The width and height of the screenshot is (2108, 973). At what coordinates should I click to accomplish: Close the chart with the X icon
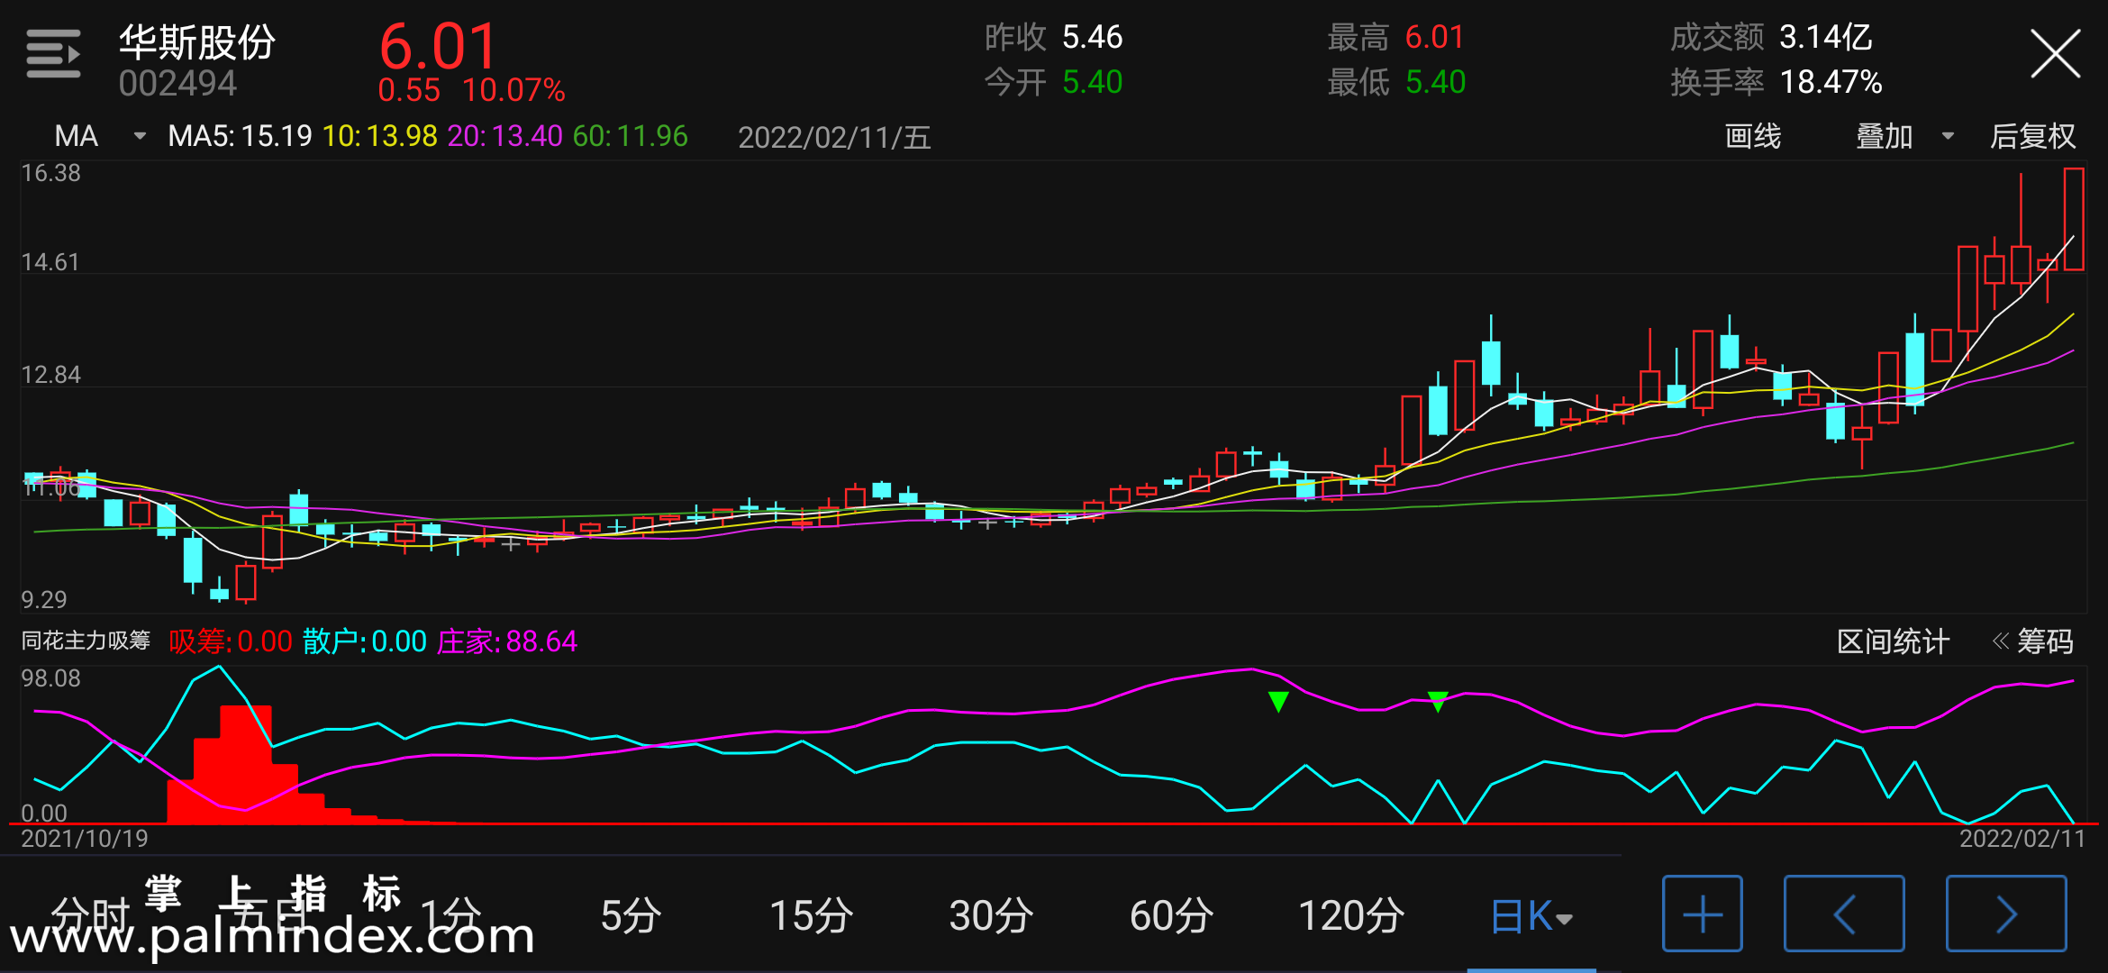[x=2055, y=54]
